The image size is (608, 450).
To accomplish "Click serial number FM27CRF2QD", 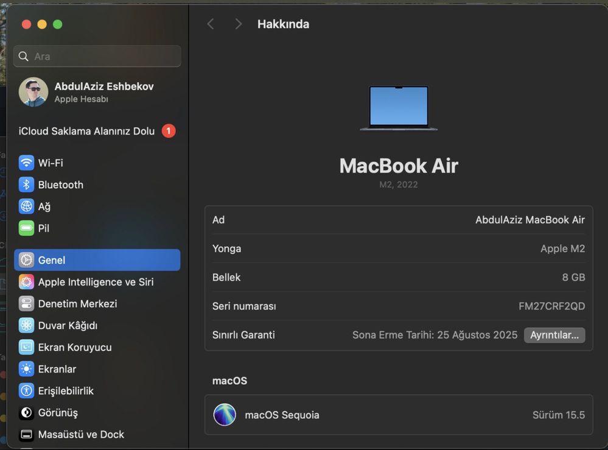I will pyautogui.click(x=552, y=306).
